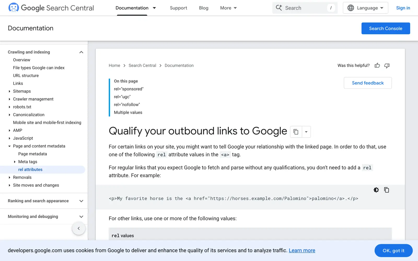The height and width of the screenshot is (261, 418).
Task: Expand the robots.txt tree item
Action: (x=9, y=107)
